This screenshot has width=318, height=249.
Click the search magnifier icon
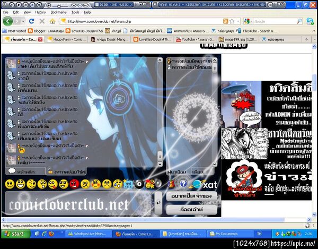[x=299, y=21]
